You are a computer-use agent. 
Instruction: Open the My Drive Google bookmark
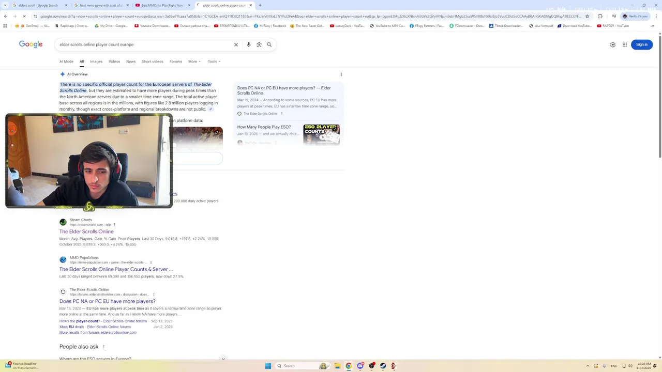111,26
